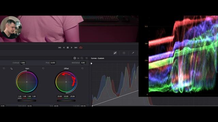This screenshot has width=218, height=122.
Task: Open the Curves palette icon
Action: [115, 53]
